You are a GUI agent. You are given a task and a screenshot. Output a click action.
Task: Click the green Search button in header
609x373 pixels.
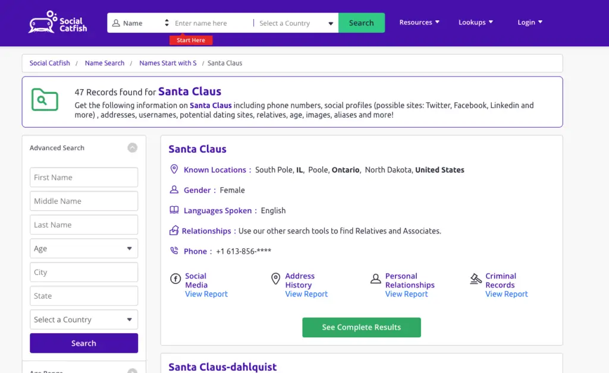pyautogui.click(x=362, y=23)
